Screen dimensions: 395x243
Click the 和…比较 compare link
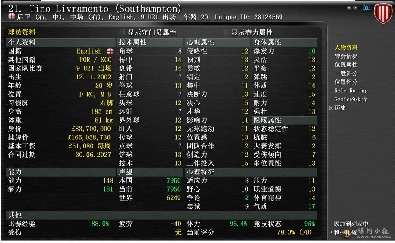[x=346, y=232]
